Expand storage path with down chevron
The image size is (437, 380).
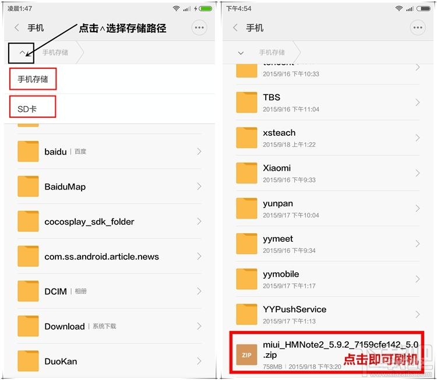(241, 52)
